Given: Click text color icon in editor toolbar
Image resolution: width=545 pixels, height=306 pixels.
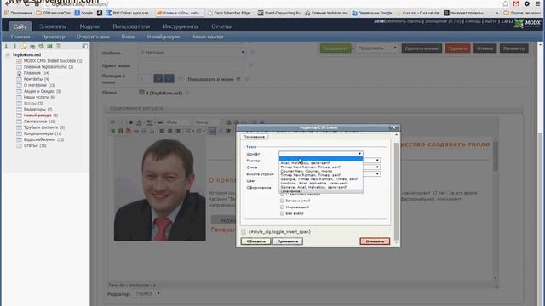Looking at the screenshot, I should 139,122.
